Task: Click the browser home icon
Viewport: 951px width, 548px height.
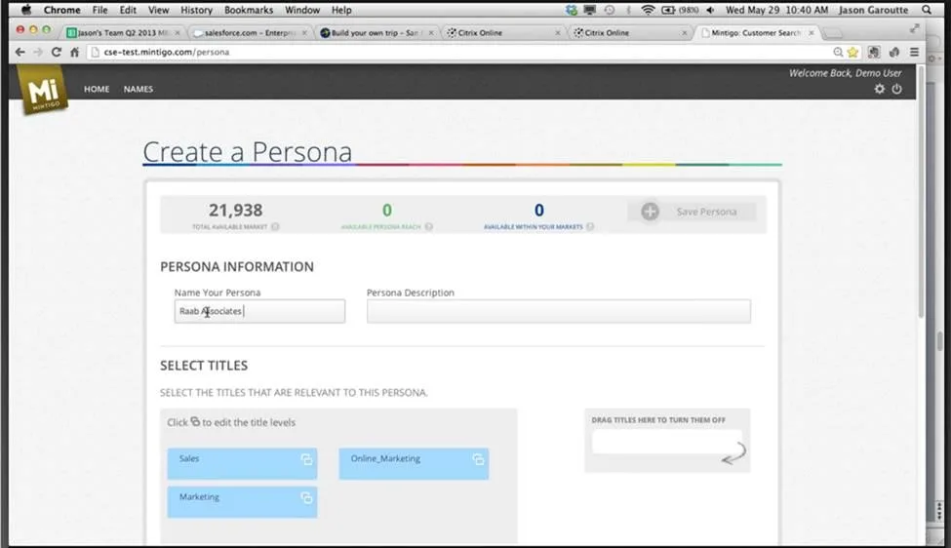Action: [x=74, y=52]
